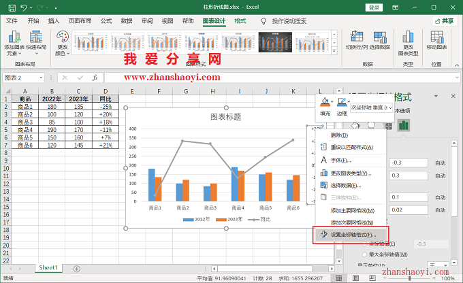Screen dimensions: 463x283
Task: Click the minimum bound -0.3 input field
Action: click(409, 163)
